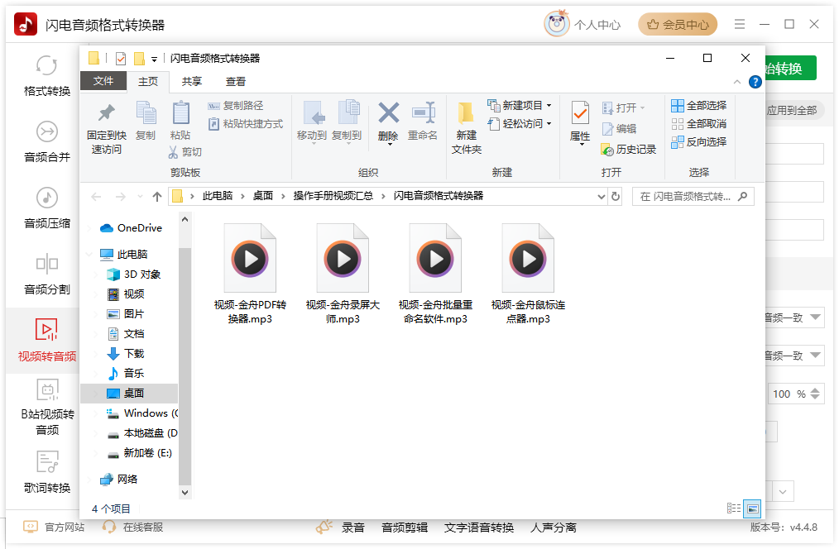Expand the 网络 network node

coord(89,480)
